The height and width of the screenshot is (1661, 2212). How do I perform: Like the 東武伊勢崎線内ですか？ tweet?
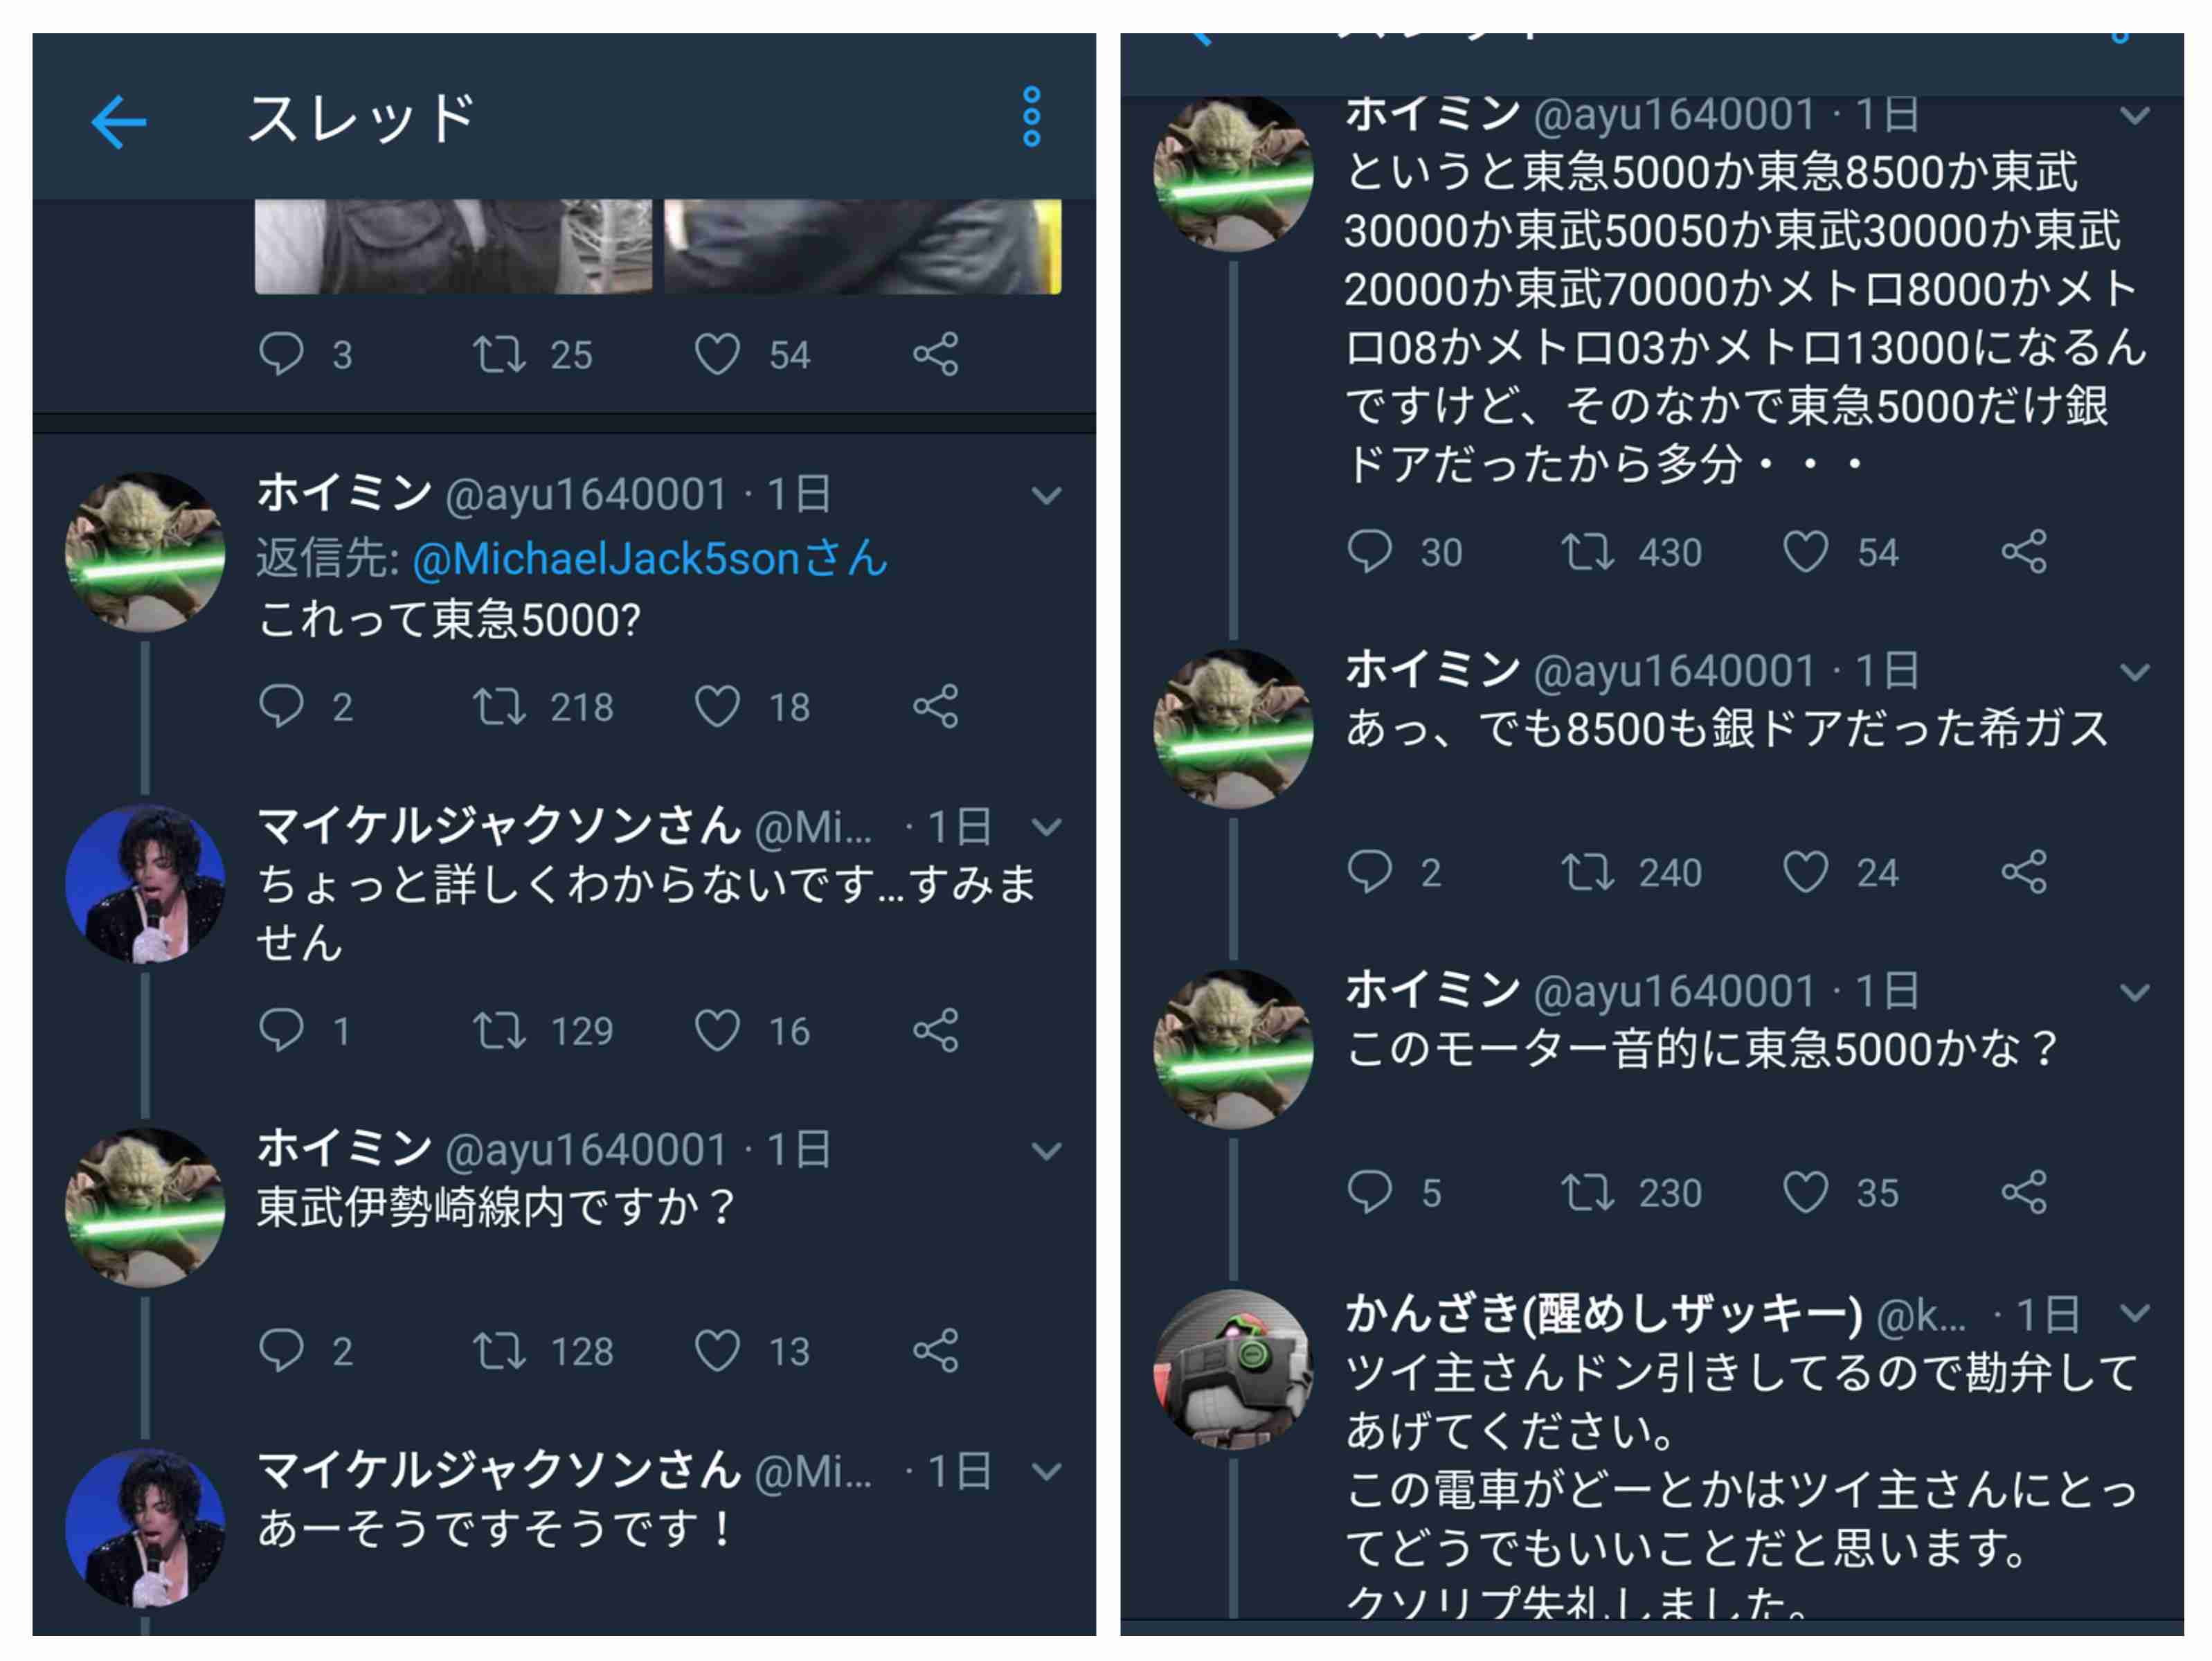(x=717, y=1350)
